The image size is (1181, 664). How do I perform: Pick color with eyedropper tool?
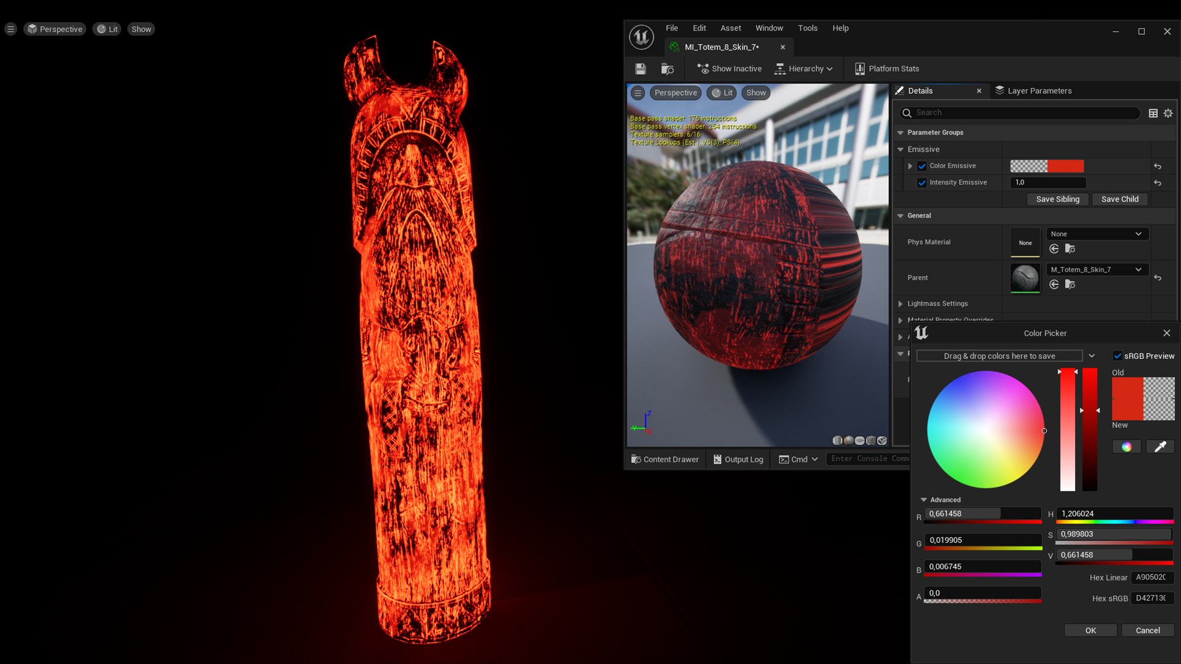click(1160, 447)
